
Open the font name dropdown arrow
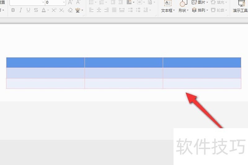pyautogui.click(x=43, y=2)
